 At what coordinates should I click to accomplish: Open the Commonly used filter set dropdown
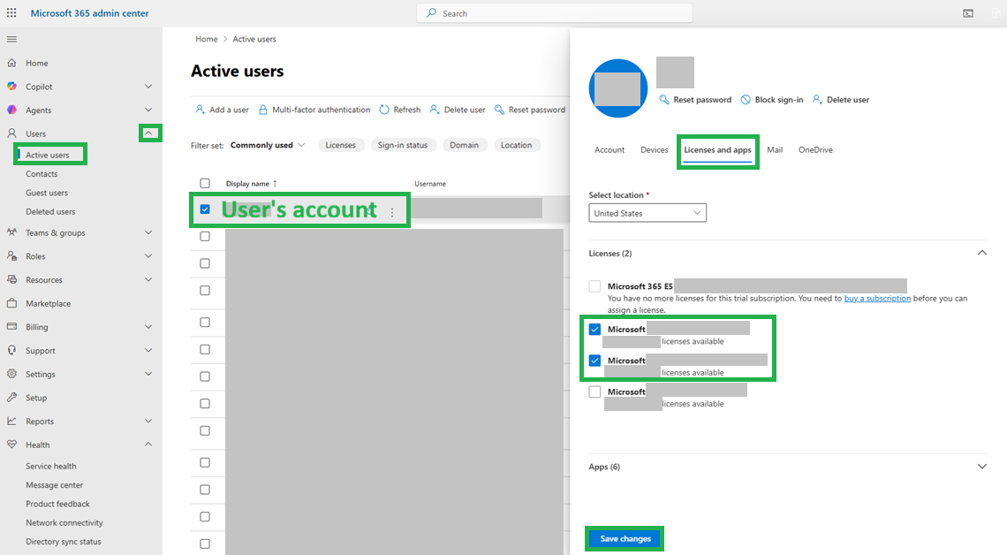pos(267,145)
